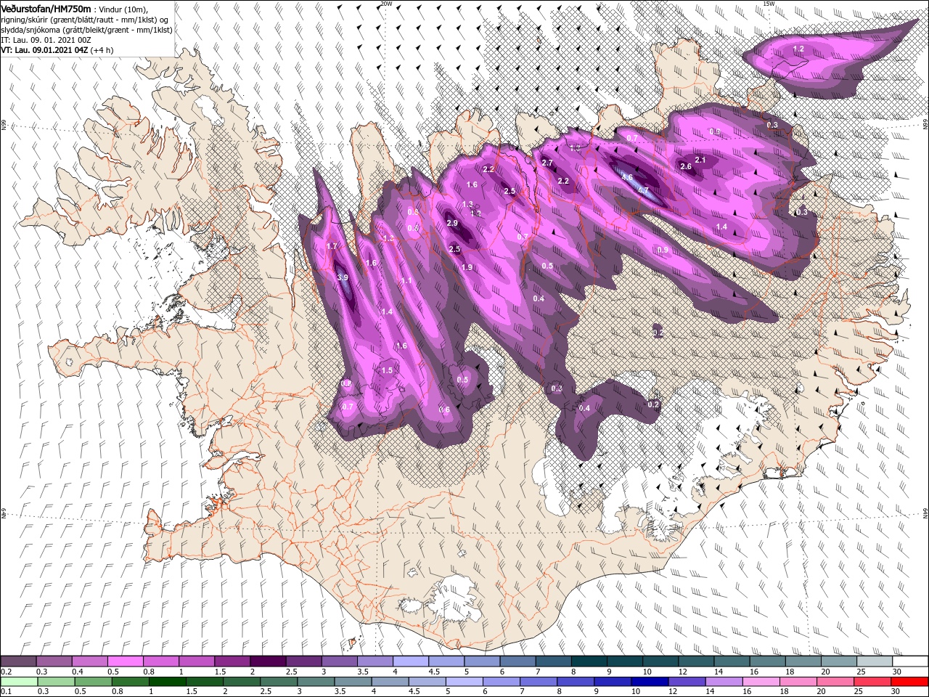This screenshot has height=697, width=929.
Task: Click the 4.6 snowfall value on the map
Action: [628, 177]
